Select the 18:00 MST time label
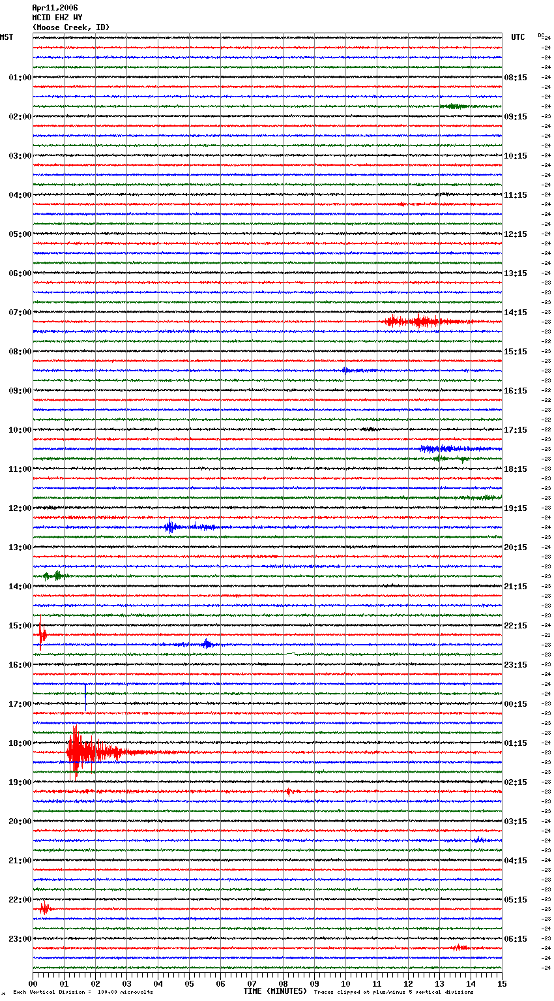This screenshot has height=1001, width=554. [20, 743]
